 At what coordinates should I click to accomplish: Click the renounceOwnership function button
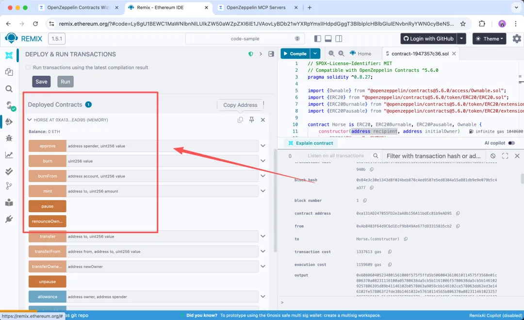coord(48,221)
